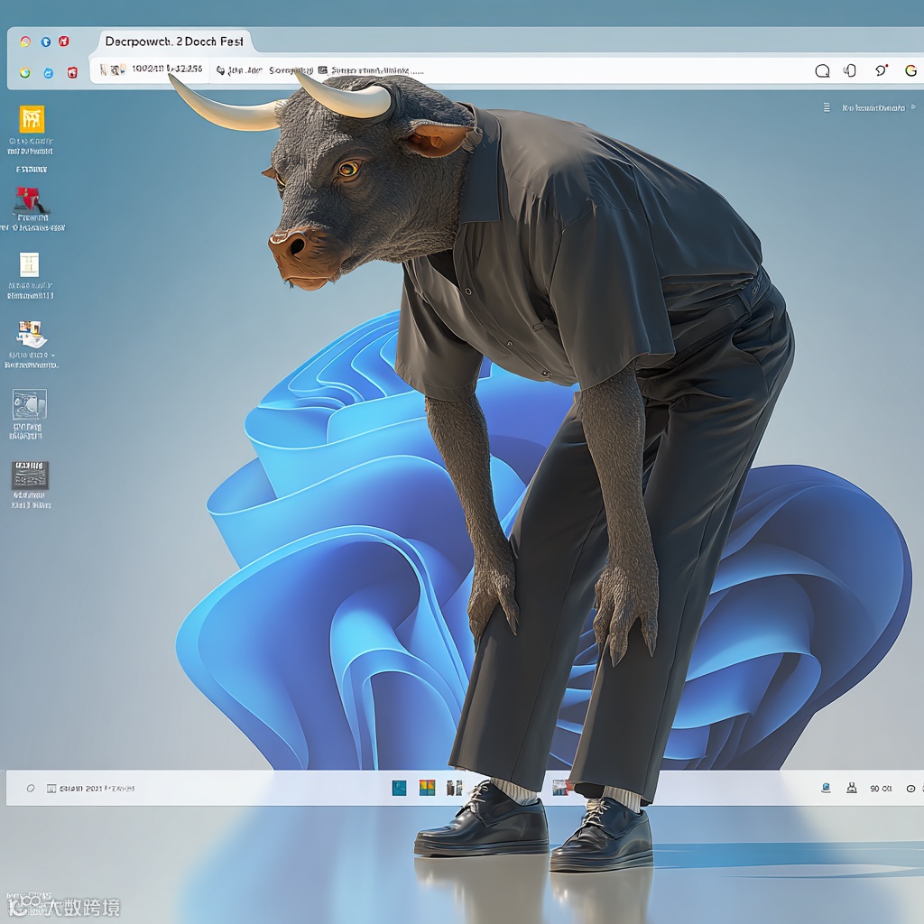Click the list lines icon below the toolbar
Screen dimensions: 924x924
point(827,107)
